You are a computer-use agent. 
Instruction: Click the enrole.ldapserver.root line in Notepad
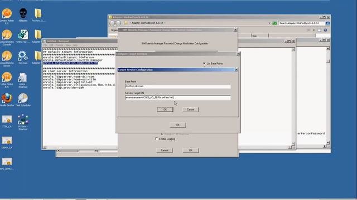pos(68,77)
